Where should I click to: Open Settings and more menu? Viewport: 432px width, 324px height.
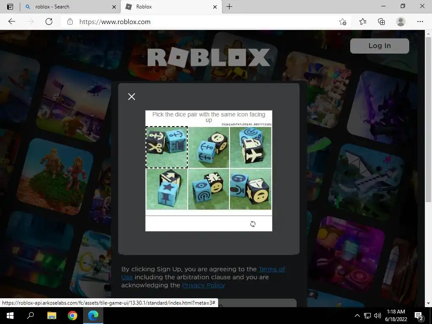[420, 22]
